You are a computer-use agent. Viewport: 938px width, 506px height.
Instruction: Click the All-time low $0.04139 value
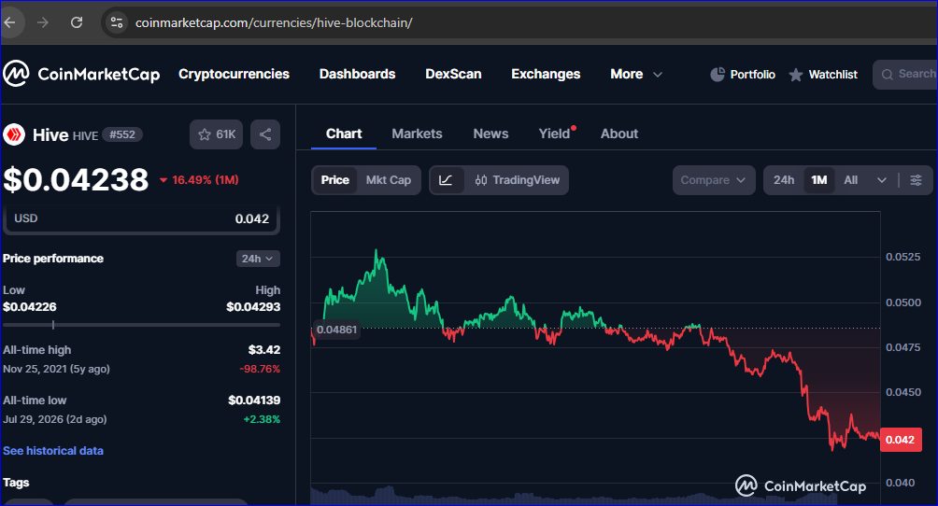pos(253,401)
